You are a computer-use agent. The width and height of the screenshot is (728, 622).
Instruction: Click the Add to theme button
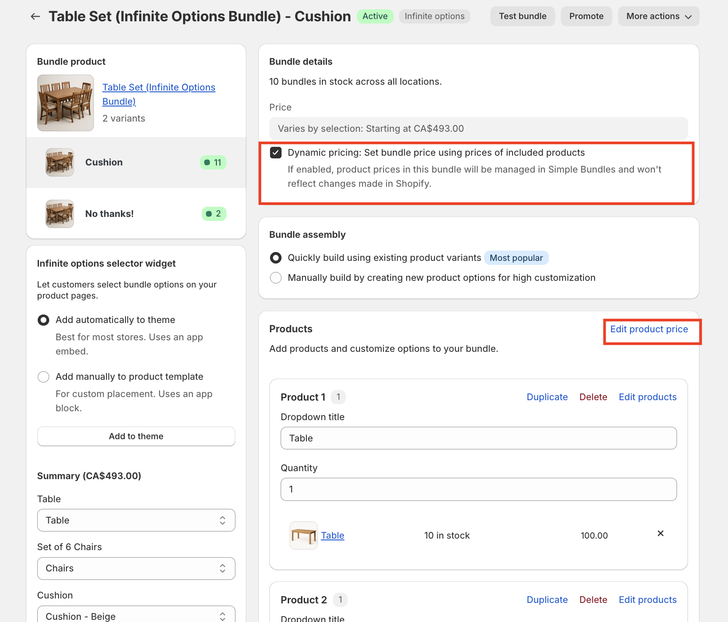tap(136, 437)
